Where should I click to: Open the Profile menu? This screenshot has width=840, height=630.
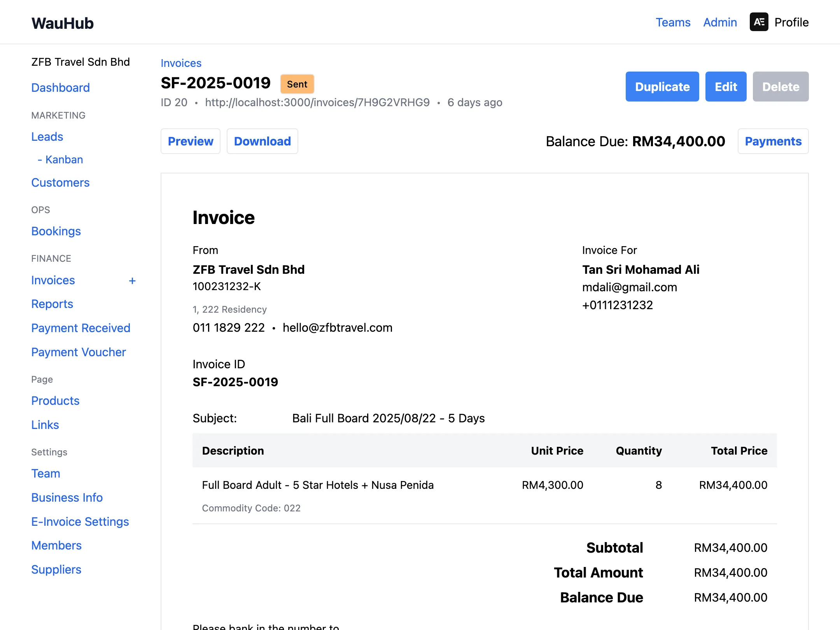pos(791,22)
